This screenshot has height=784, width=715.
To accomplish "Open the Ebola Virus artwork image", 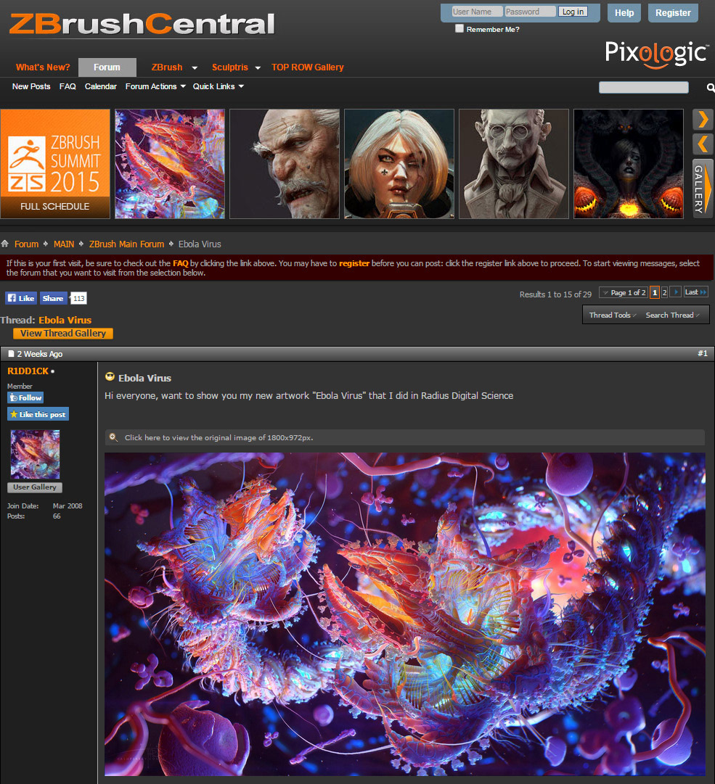I will tap(405, 614).
